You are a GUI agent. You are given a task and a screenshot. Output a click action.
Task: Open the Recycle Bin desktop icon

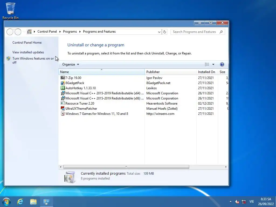point(11,11)
